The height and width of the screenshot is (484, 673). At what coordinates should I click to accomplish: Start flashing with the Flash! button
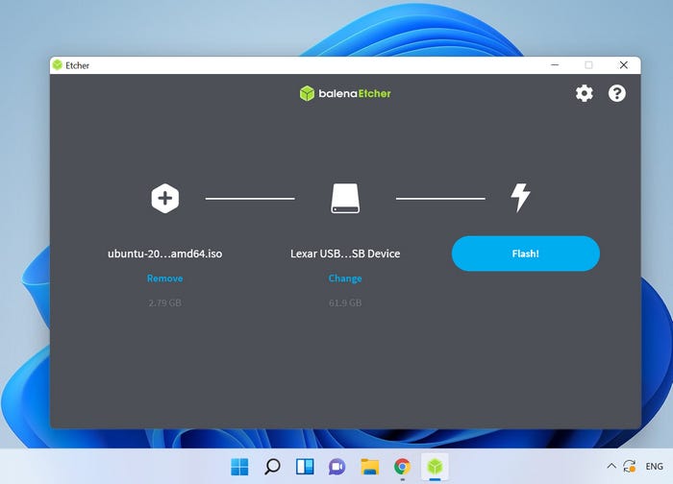[x=526, y=254]
